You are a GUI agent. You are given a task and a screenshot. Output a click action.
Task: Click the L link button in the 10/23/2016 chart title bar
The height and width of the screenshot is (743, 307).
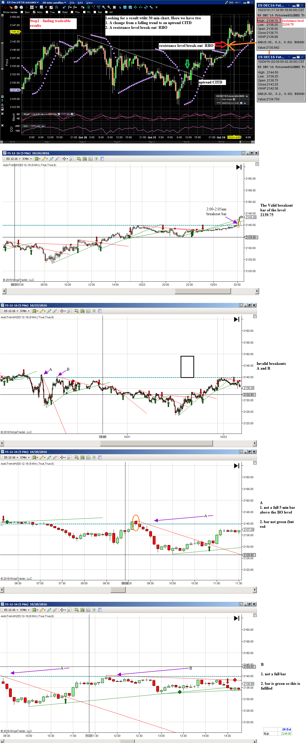pyautogui.click(x=241, y=305)
